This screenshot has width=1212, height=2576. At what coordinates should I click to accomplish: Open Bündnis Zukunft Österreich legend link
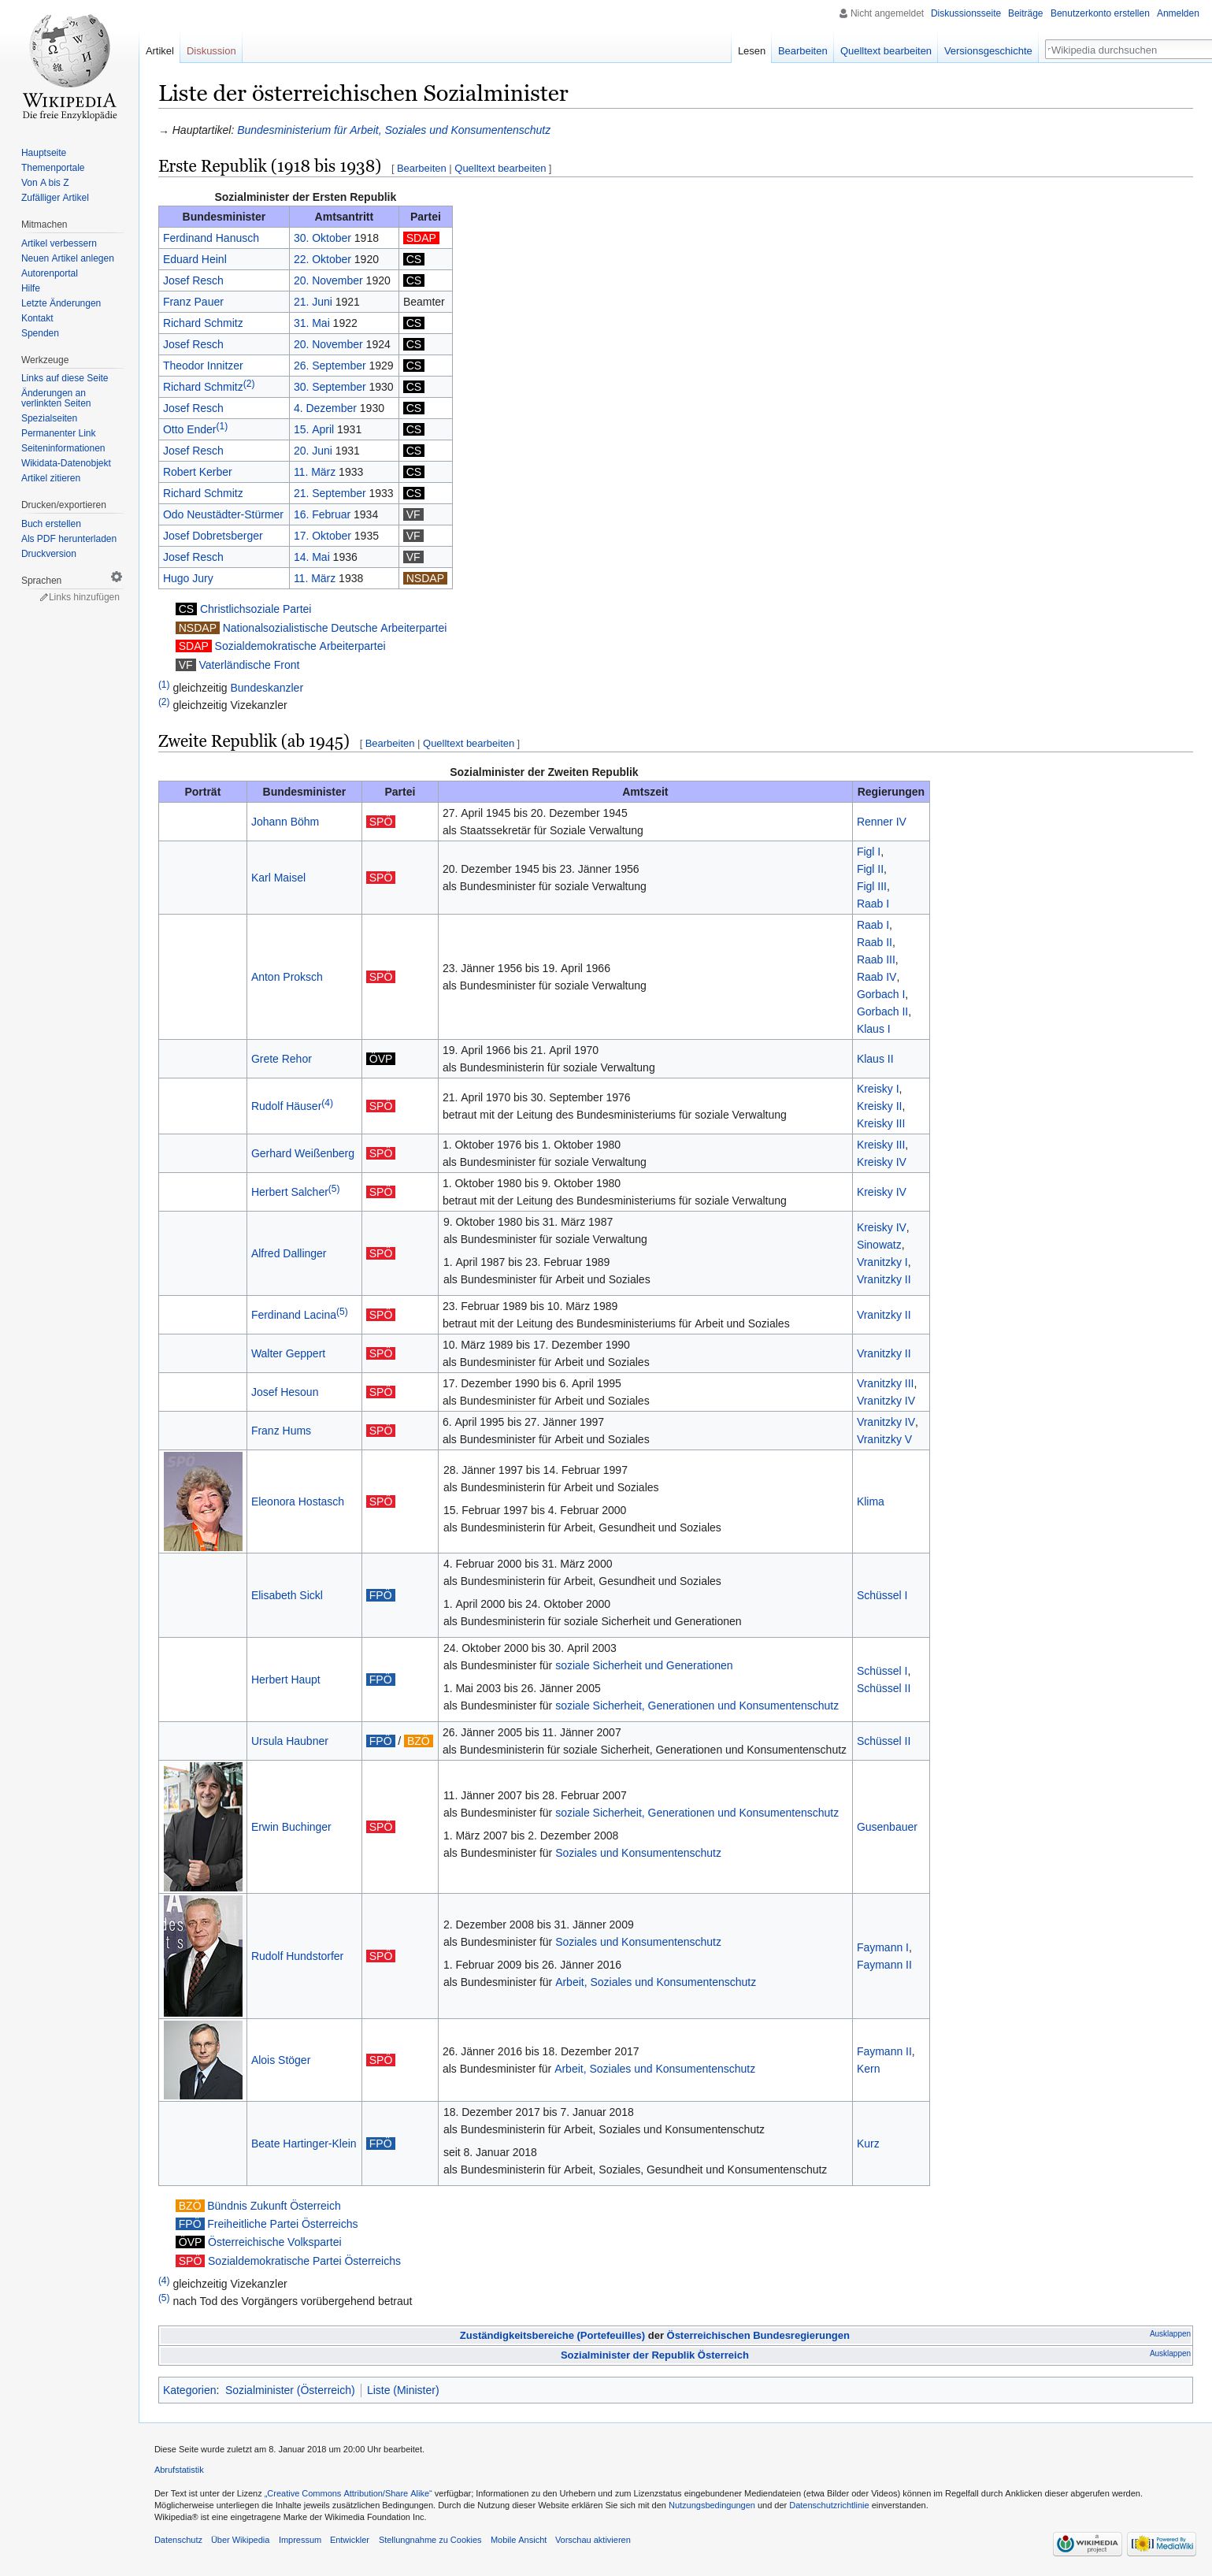point(274,2205)
